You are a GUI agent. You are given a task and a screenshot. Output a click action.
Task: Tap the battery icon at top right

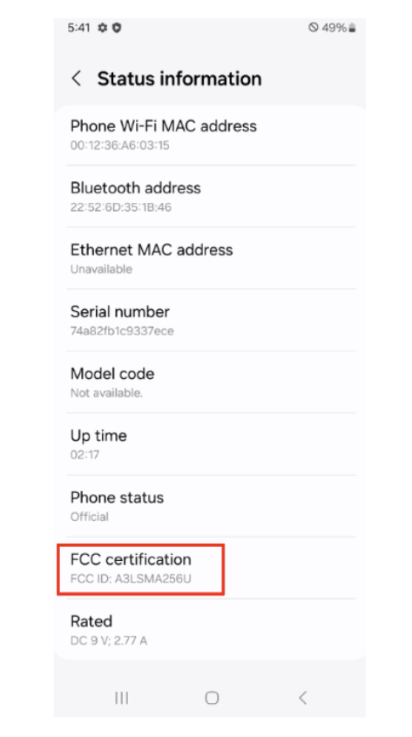point(352,28)
